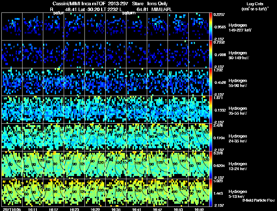Viewport: 277px width, 211px height.
Task: Click the 297T16:05 start time label
Action: [11, 209]
